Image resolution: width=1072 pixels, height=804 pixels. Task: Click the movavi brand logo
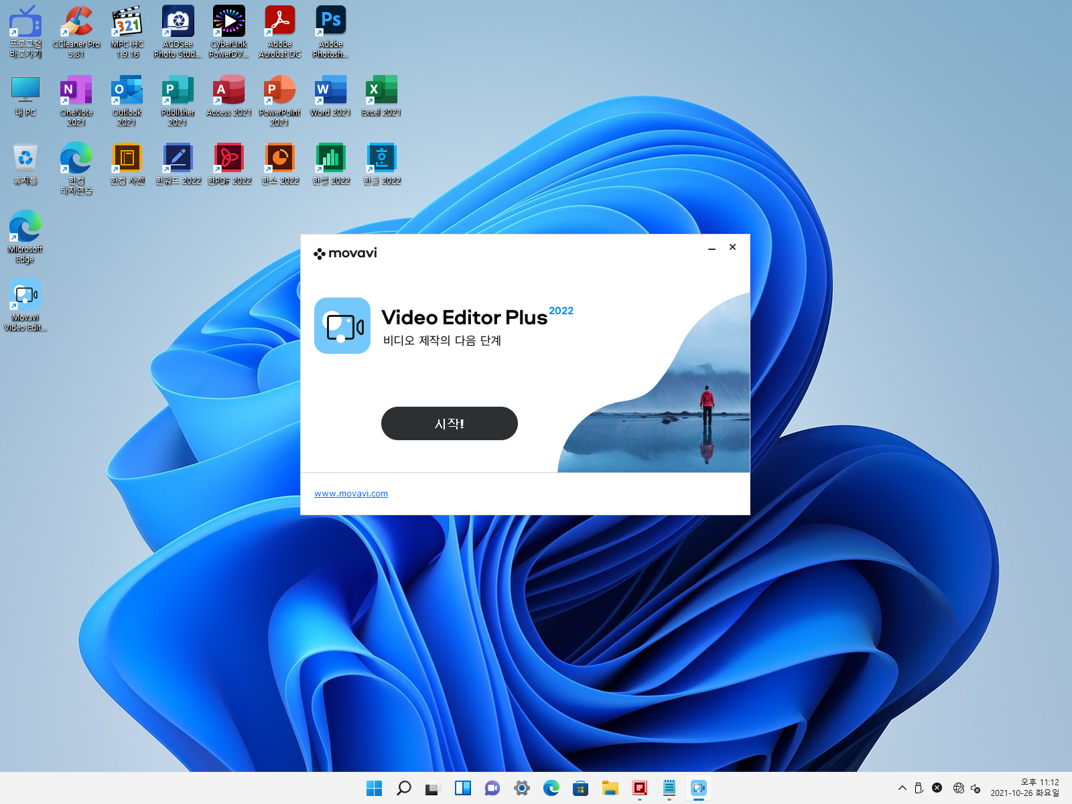pos(345,253)
